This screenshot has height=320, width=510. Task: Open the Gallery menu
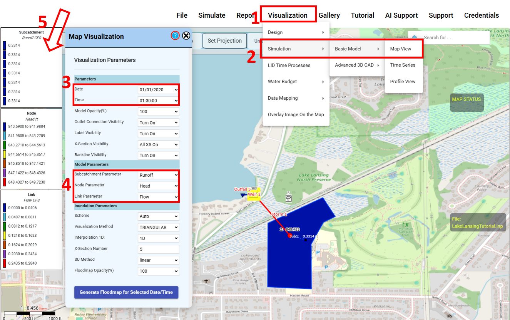point(329,15)
